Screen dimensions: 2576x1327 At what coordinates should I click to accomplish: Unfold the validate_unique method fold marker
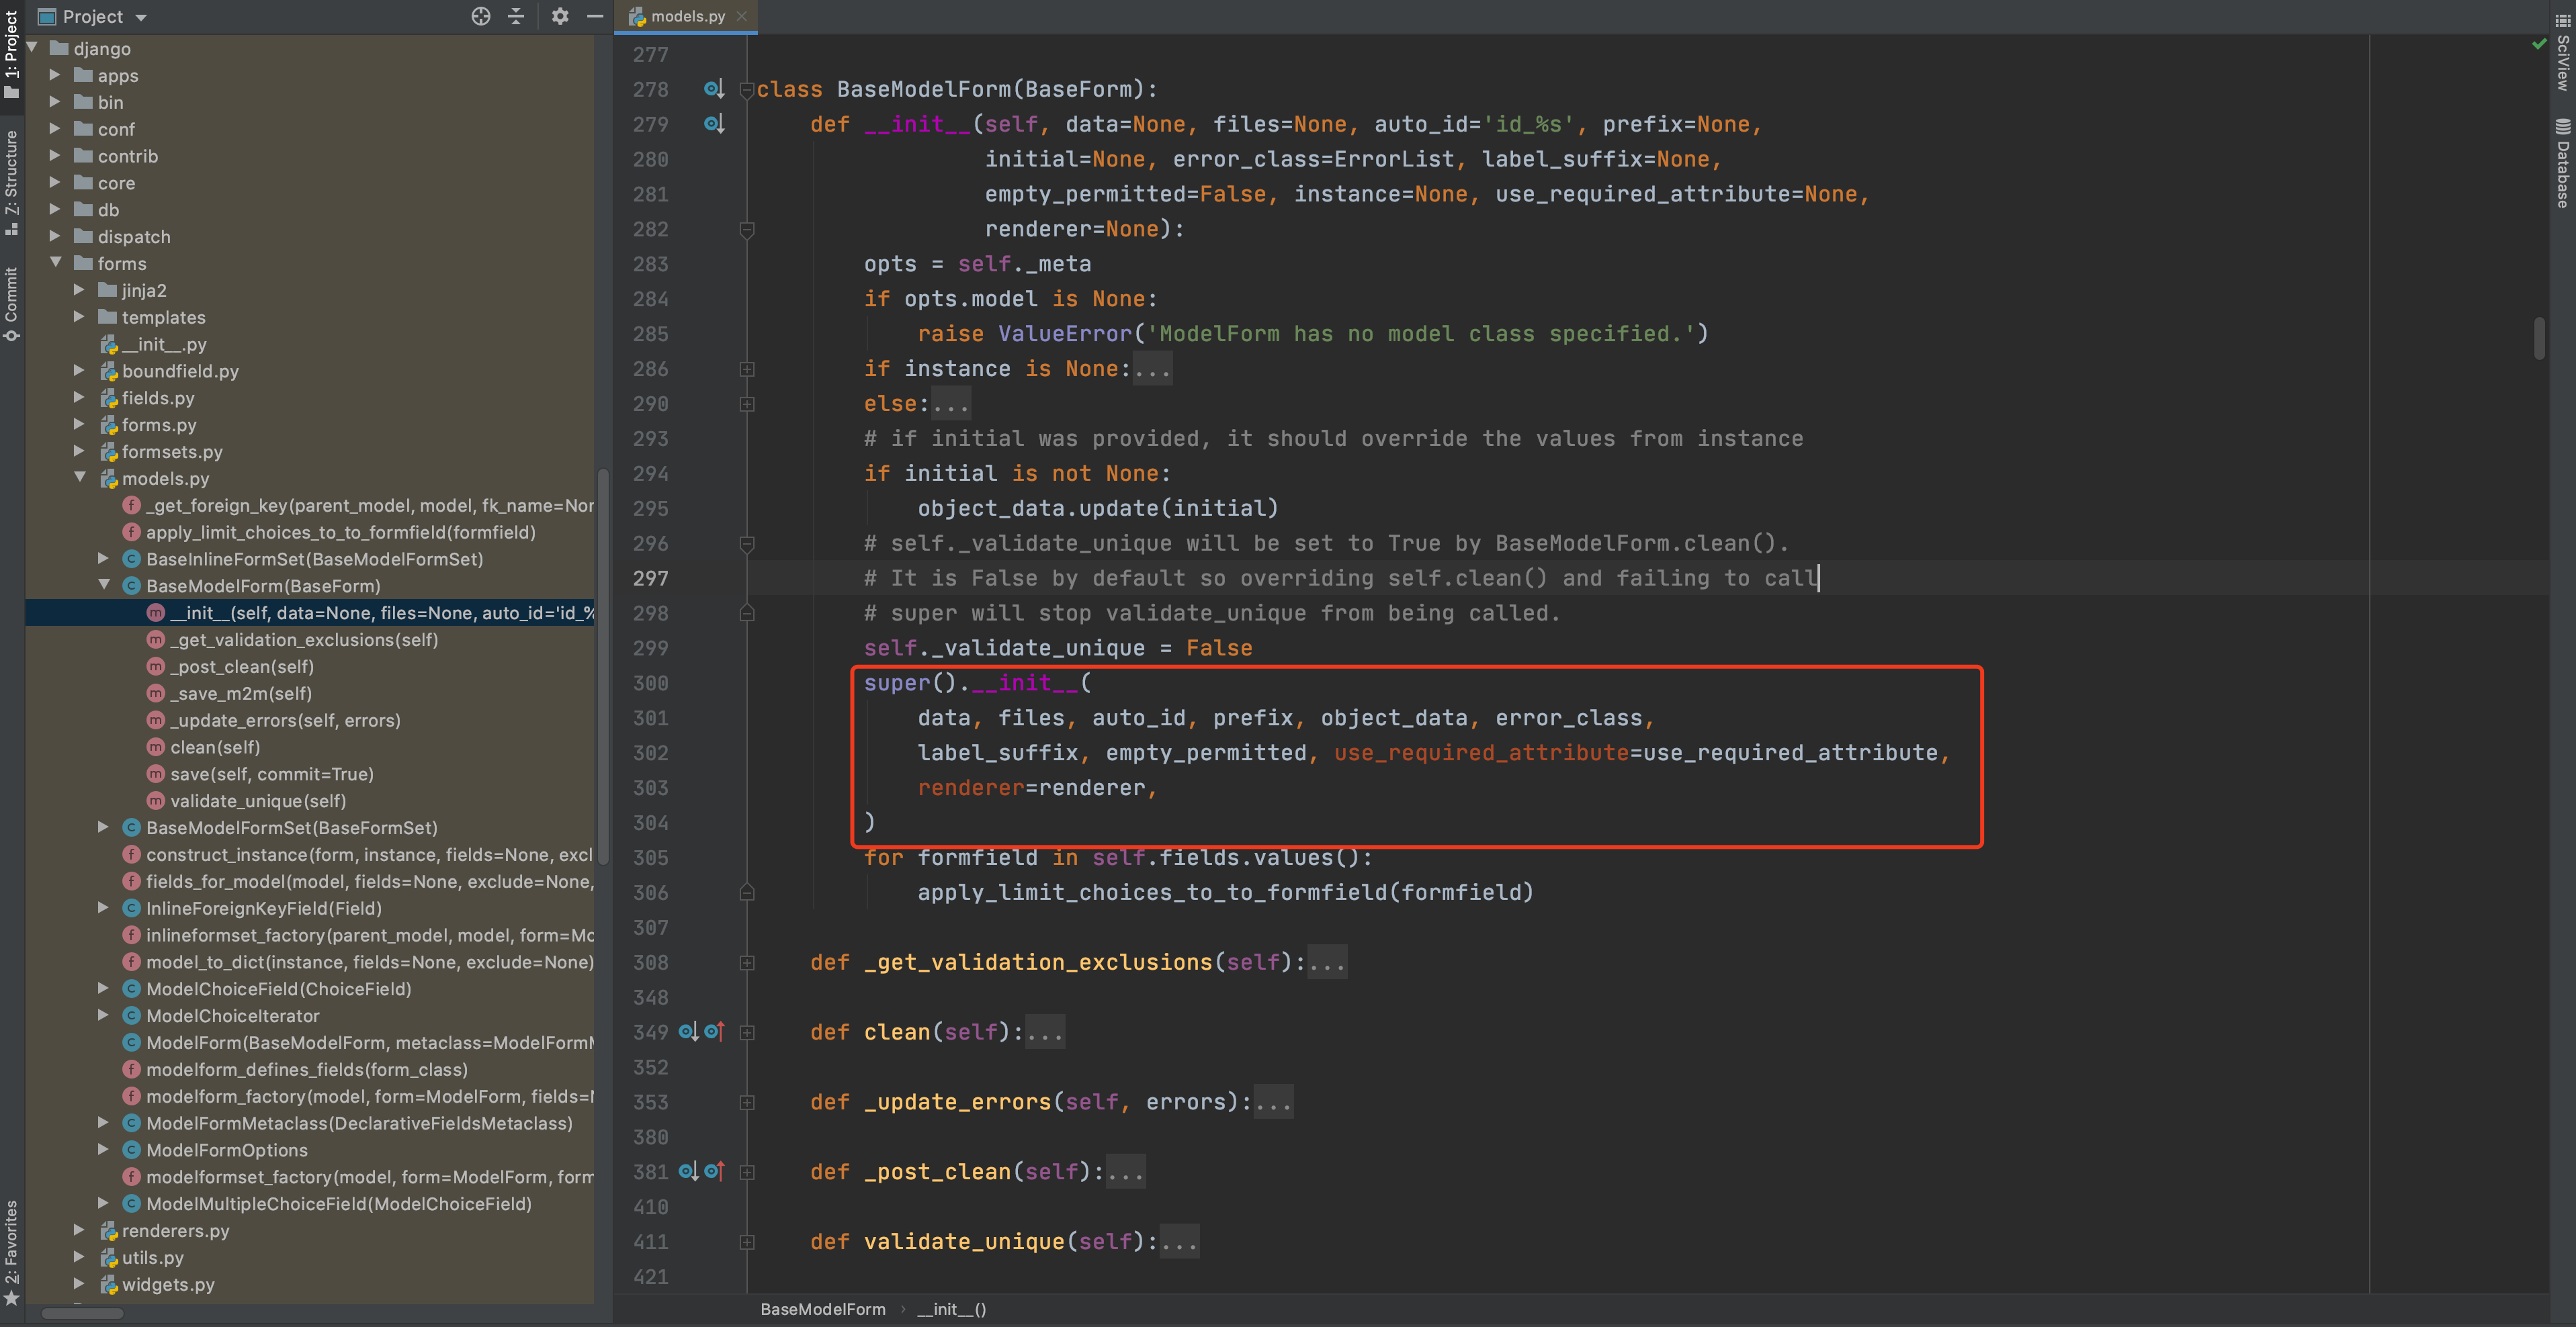click(747, 1241)
